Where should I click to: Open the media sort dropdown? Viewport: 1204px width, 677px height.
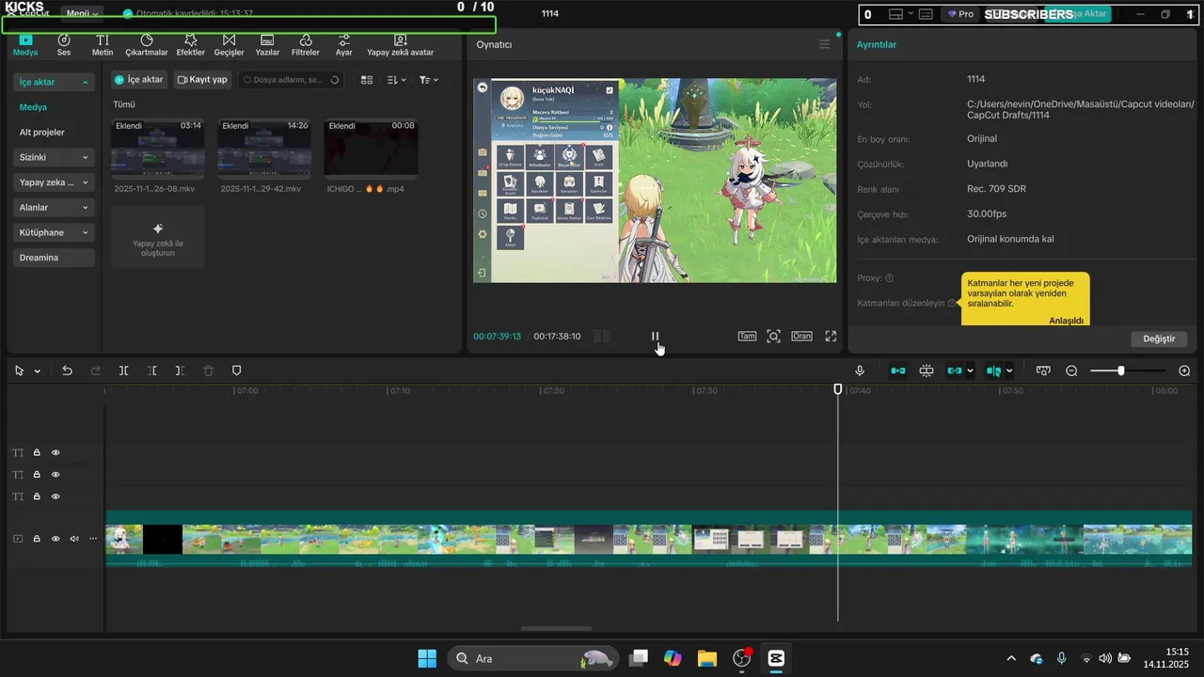(x=397, y=80)
